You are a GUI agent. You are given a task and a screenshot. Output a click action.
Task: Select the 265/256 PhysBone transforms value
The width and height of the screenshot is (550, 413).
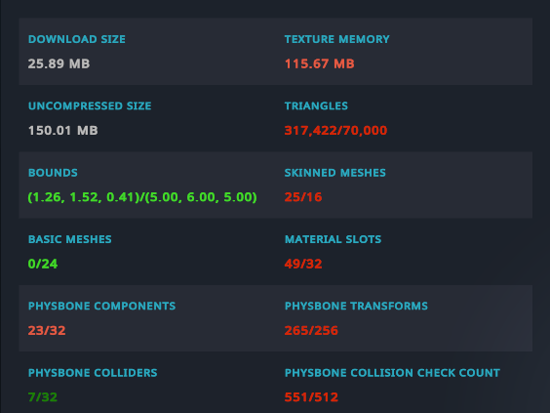click(311, 330)
